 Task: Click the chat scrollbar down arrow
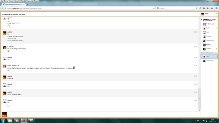click(x=199, y=110)
